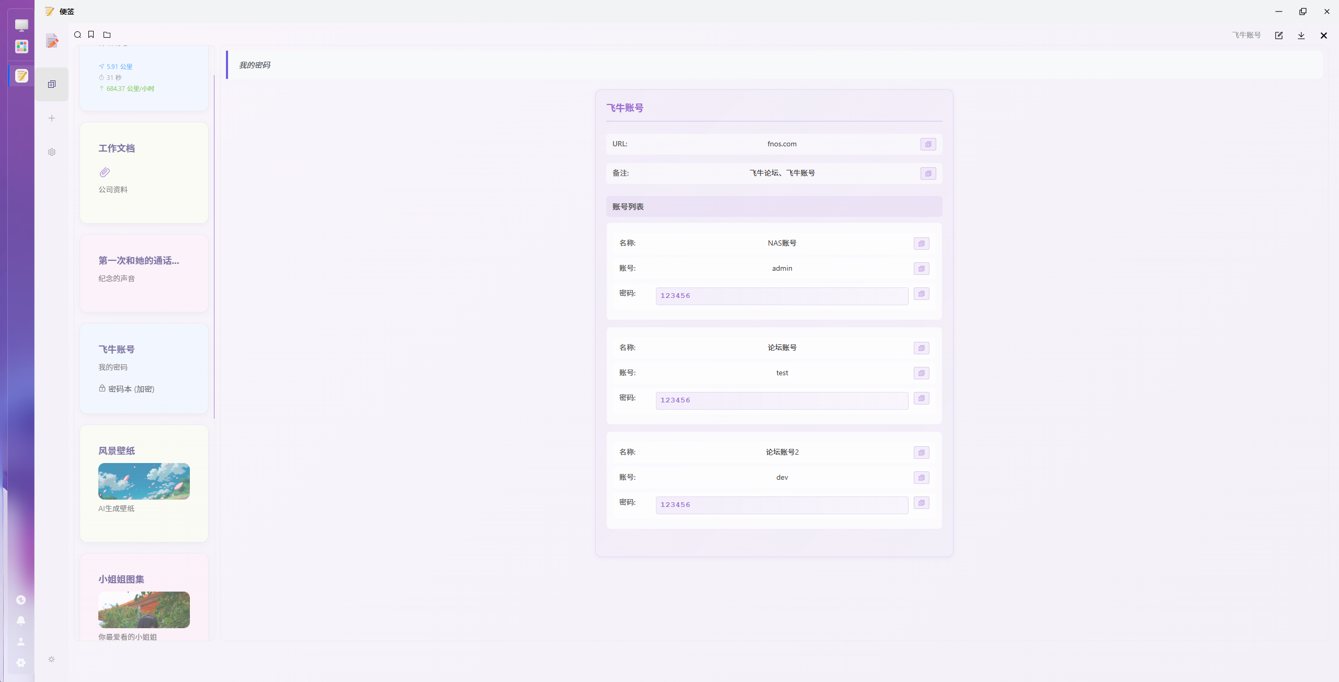Click the 风景壁纸 thumbnail image
1339x682 pixels.
click(x=144, y=481)
